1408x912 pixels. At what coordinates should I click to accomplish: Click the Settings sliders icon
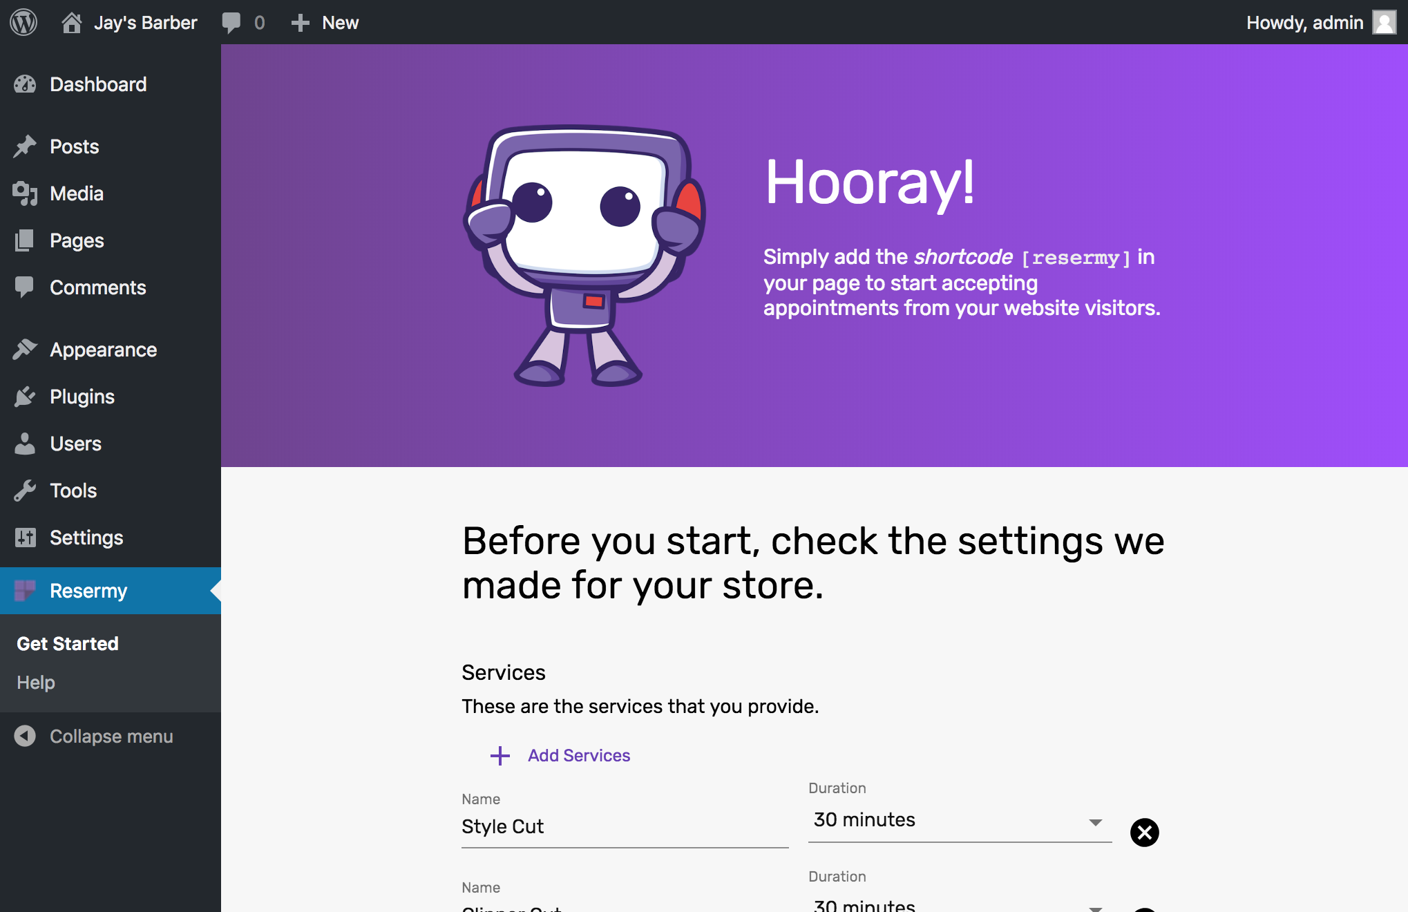(25, 538)
